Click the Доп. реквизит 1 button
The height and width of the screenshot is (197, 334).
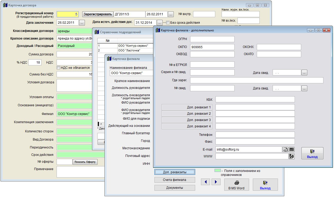coord(187,107)
